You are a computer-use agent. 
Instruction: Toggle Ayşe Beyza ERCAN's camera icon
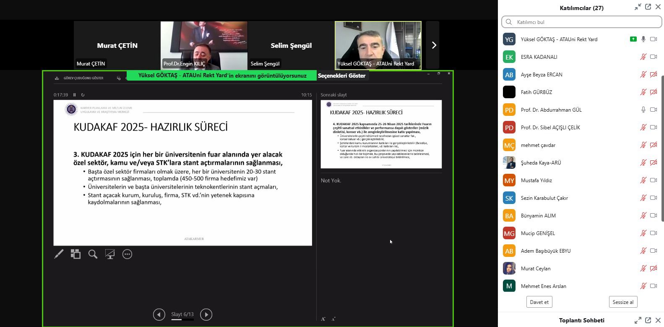(654, 74)
